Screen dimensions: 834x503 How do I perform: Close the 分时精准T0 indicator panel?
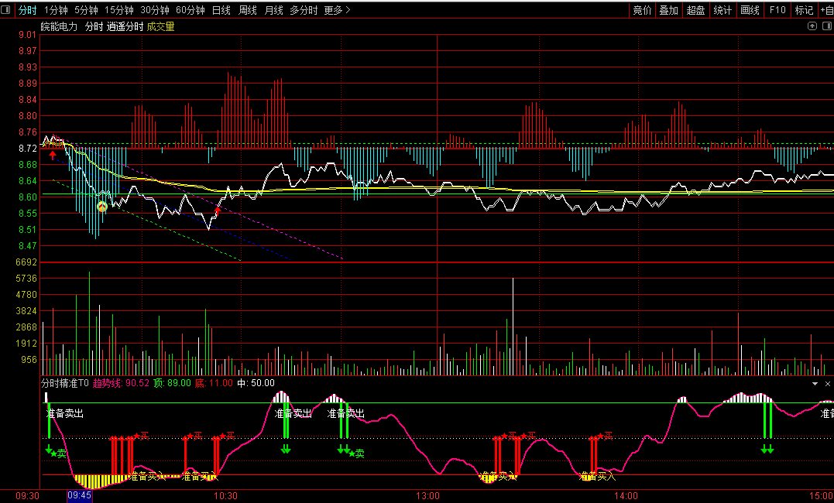click(827, 383)
